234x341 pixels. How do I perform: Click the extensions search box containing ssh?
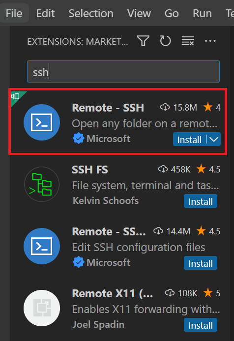[123, 72]
